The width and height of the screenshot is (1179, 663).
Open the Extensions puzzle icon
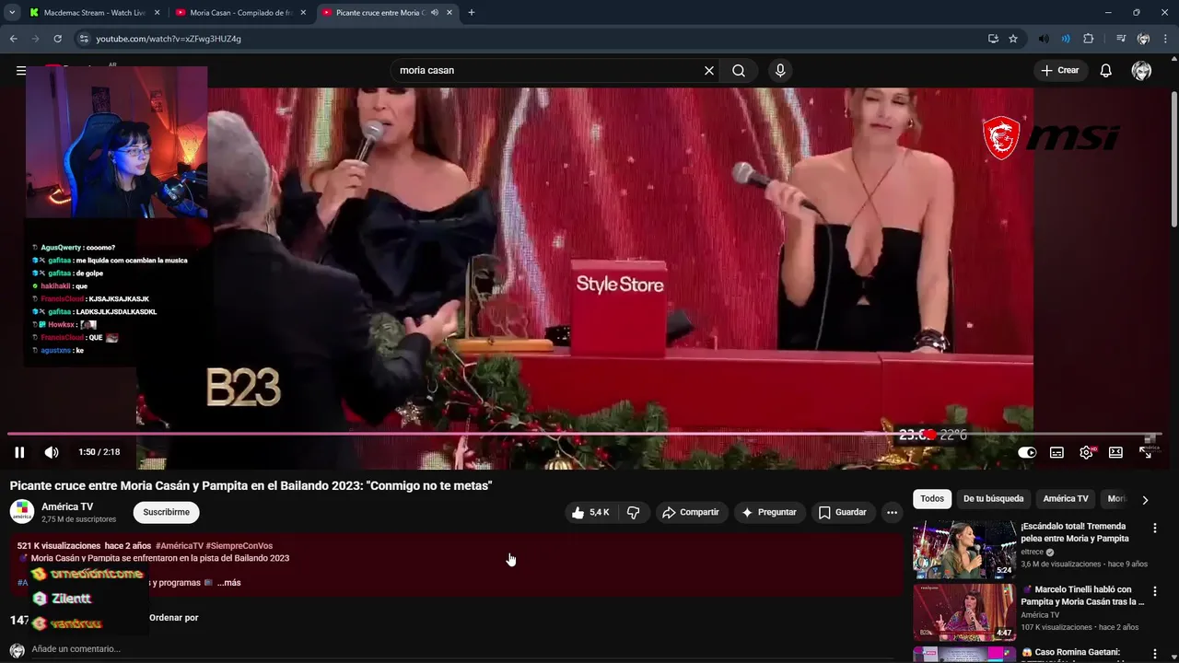tap(1089, 39)
